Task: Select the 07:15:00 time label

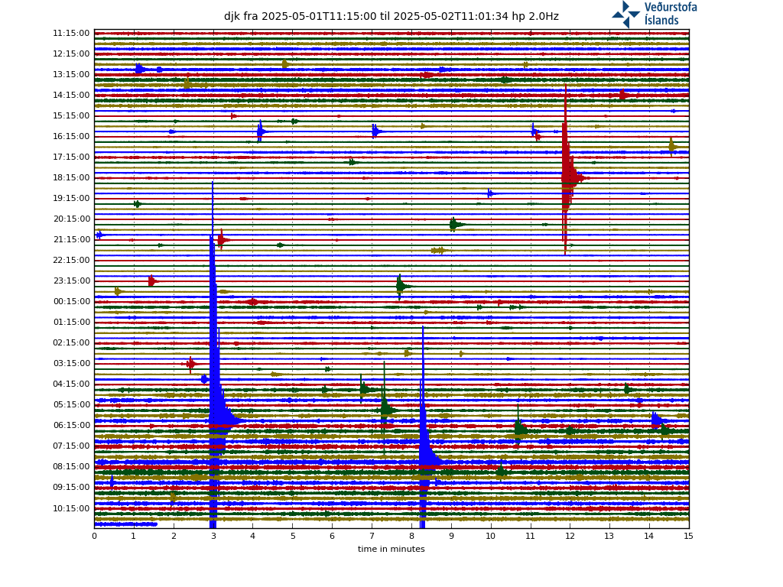Action: tap(71, 446)
